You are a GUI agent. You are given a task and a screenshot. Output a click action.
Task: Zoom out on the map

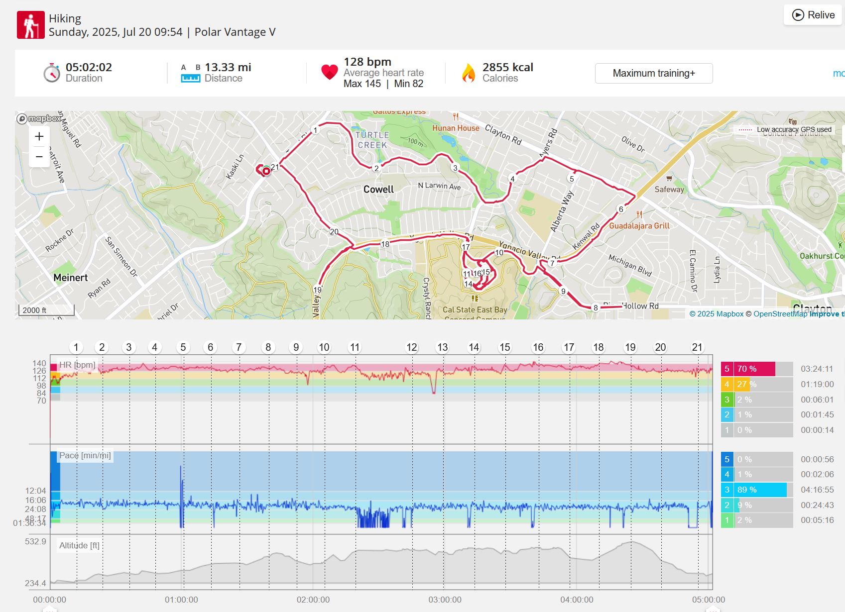39,157
